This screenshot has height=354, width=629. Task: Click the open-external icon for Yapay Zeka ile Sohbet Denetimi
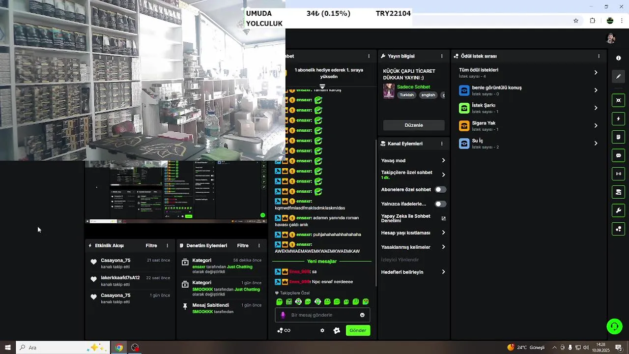(x=443, y=218)
